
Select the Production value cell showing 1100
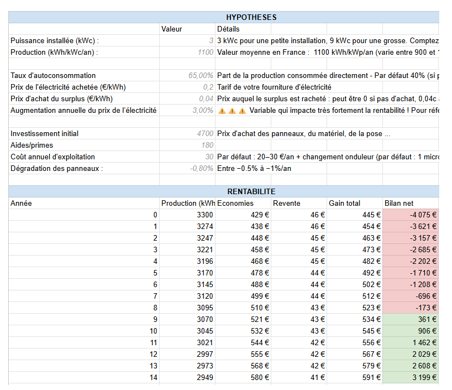click(187, 53)
